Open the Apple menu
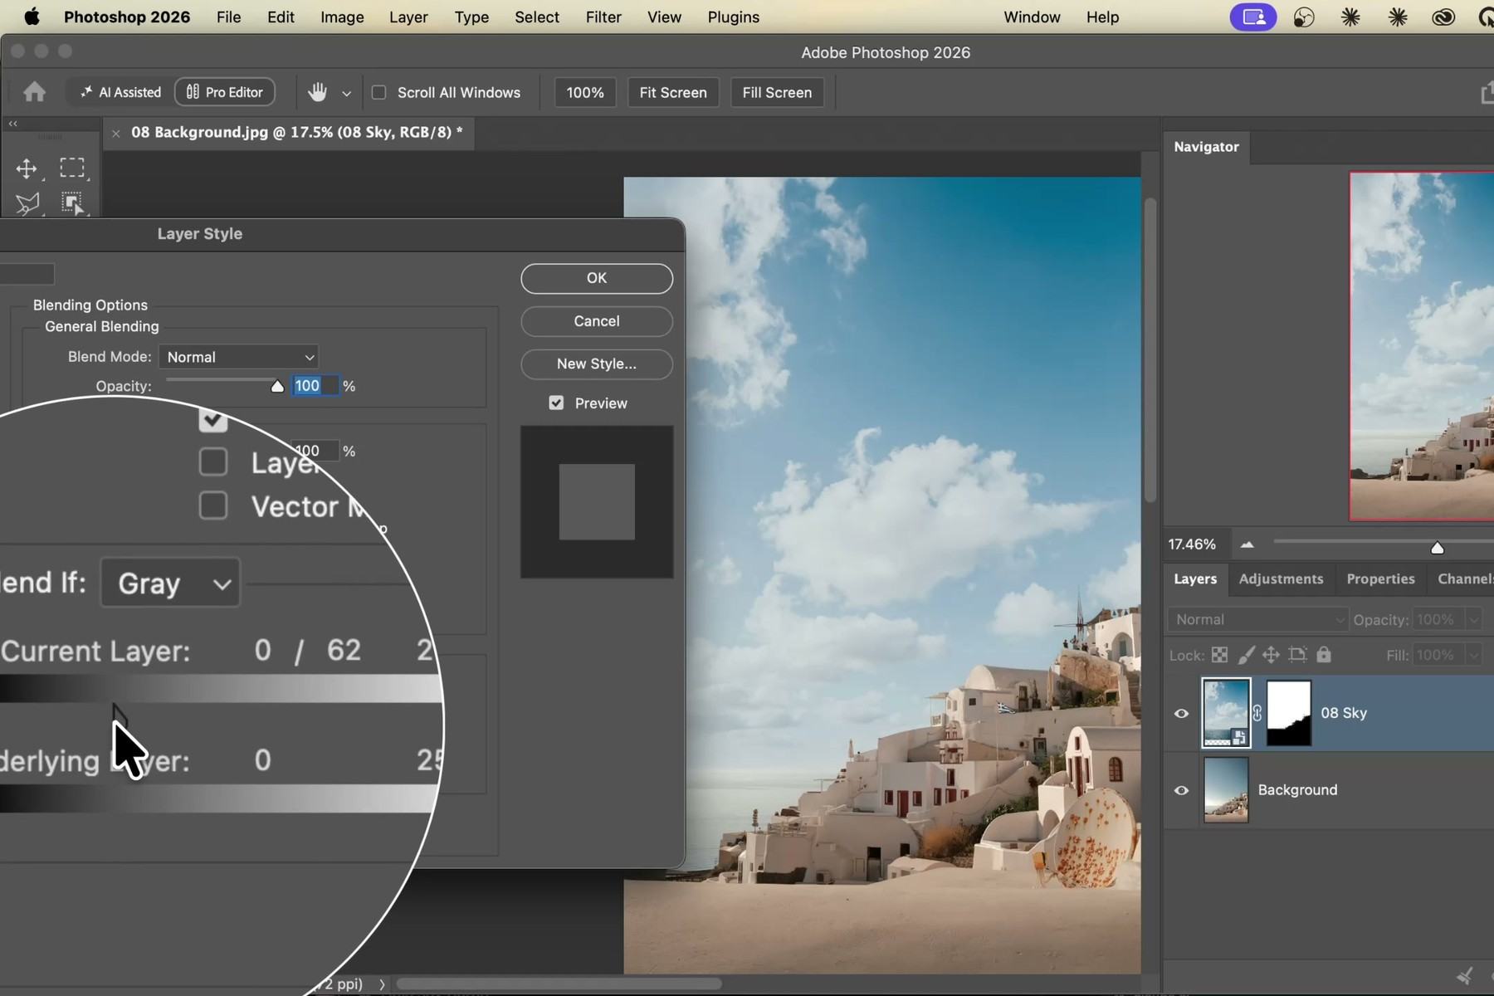Image resolution: width=1494 pixels, height=996 pixels. 32,17
